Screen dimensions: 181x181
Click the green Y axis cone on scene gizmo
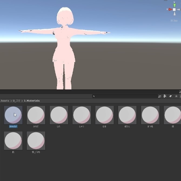coord(175,5)
